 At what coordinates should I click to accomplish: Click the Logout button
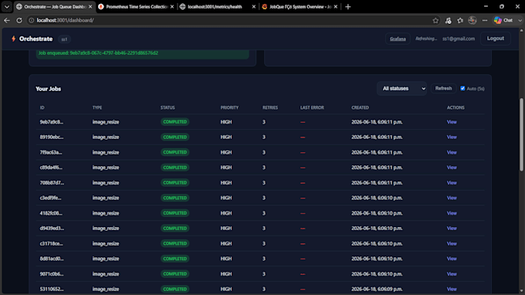click(495, 39)
